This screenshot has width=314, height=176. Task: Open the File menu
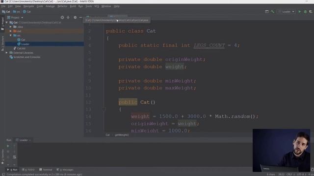[3, 6]
